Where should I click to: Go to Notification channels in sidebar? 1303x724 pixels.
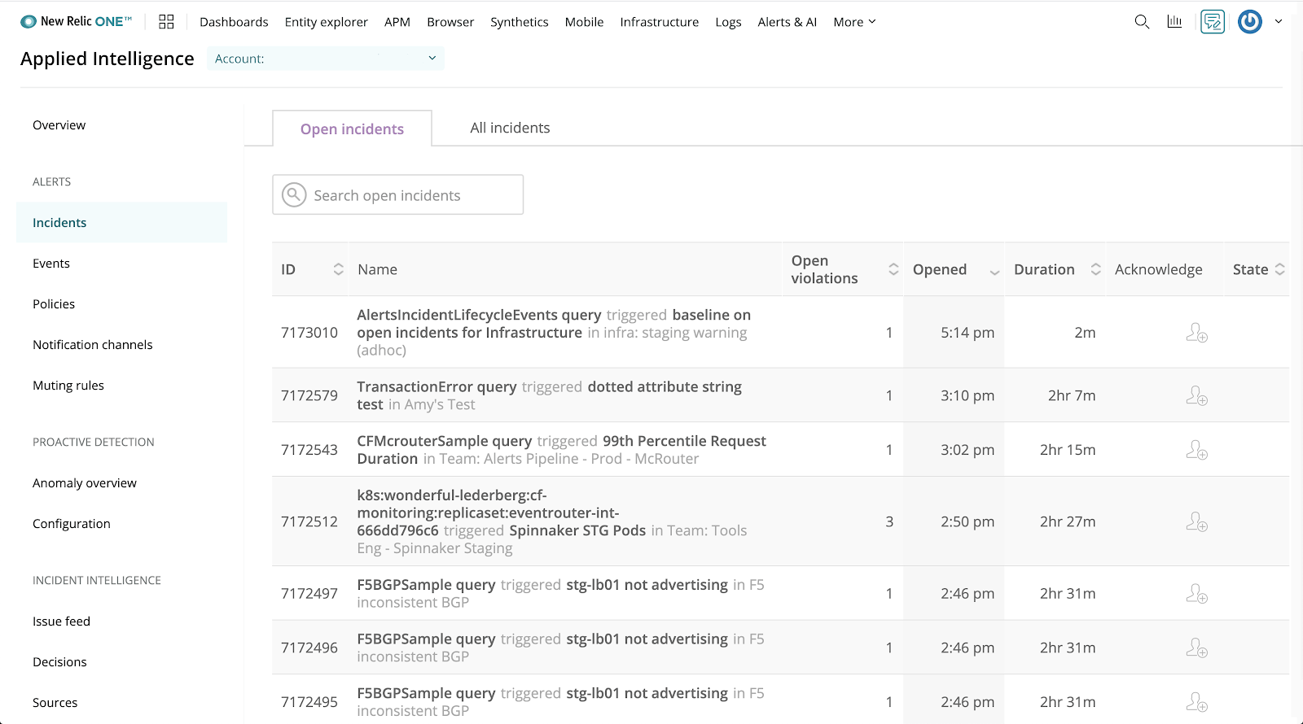coord(93,345)
